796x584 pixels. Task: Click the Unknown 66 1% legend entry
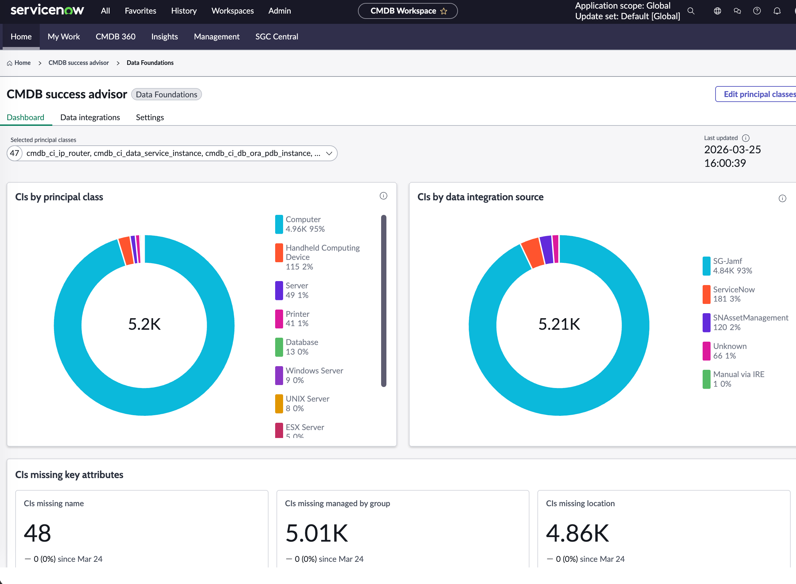[725, 351]
